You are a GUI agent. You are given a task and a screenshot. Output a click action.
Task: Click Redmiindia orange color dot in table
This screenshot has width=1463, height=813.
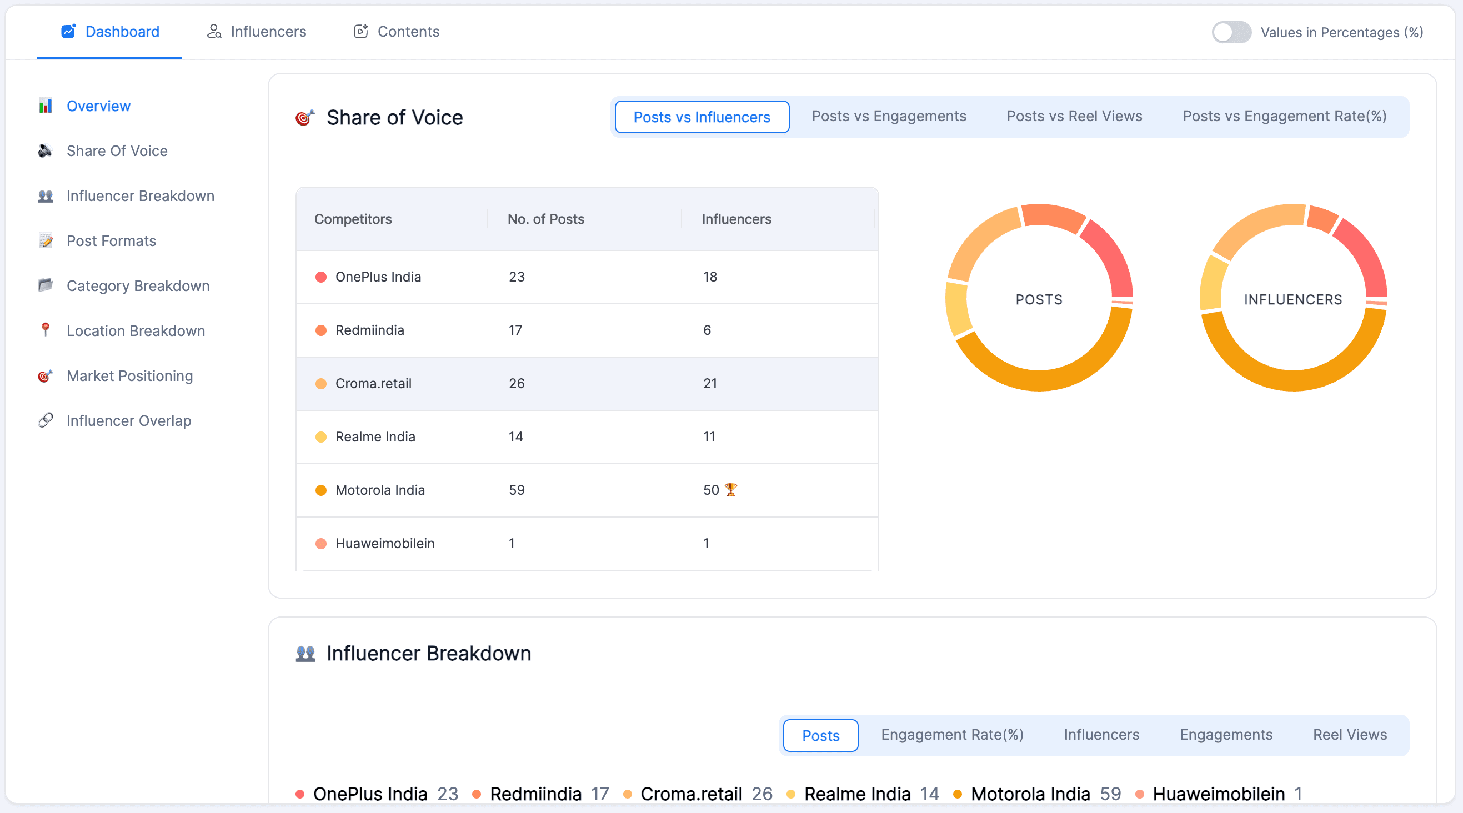[x=321, y=330]
